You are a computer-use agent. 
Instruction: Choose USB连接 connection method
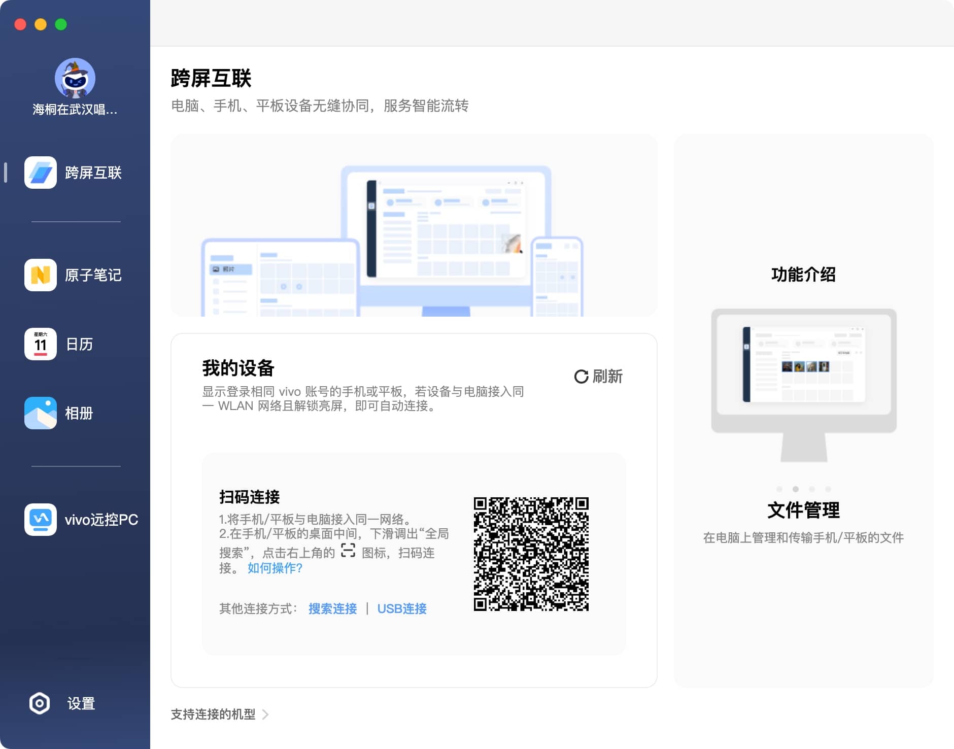click(402, 608)
